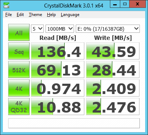Open the Edit menu
Viewport: 148px width, 135px height.
(20, 15)
